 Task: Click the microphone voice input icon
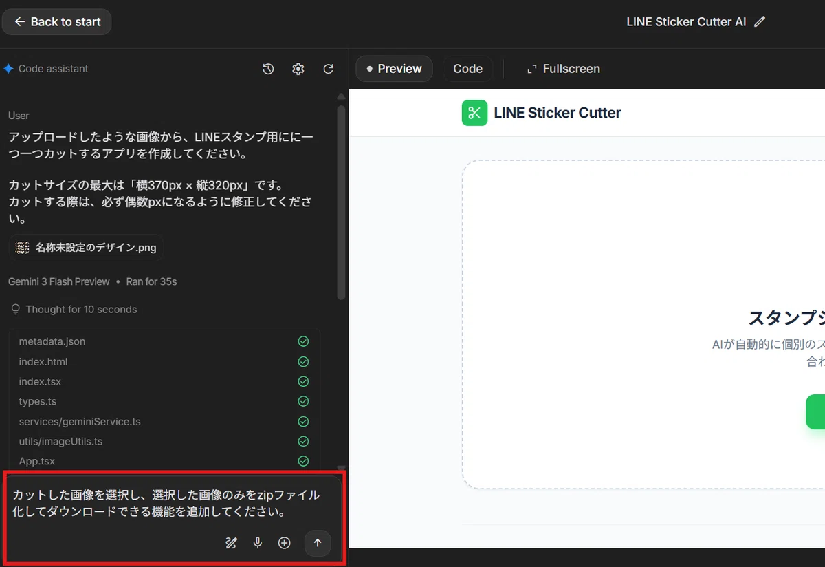pos(258,543)
